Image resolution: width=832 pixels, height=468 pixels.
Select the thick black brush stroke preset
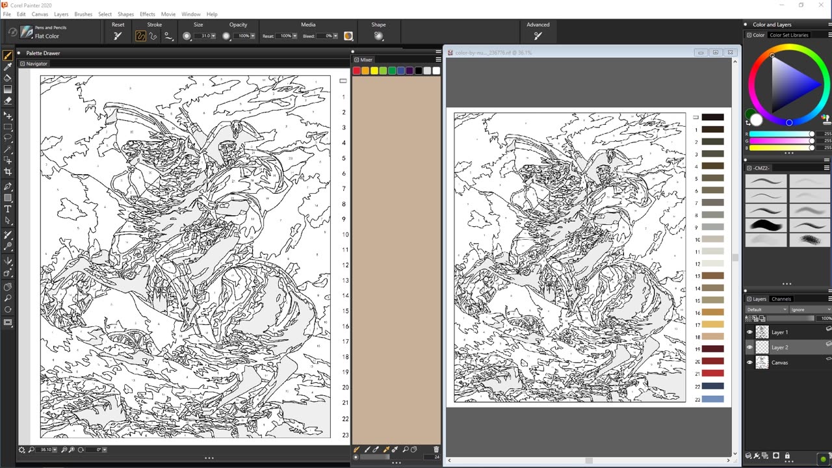click(x=766, y=225)
